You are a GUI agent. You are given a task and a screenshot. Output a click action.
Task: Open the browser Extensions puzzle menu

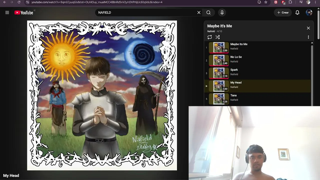[x=290, y=2]
